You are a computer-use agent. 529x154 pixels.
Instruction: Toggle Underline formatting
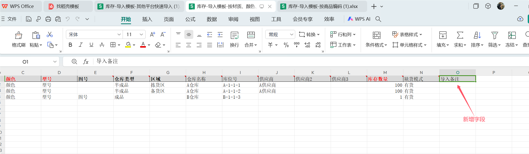pyautogui.click(x=91, y=45)
